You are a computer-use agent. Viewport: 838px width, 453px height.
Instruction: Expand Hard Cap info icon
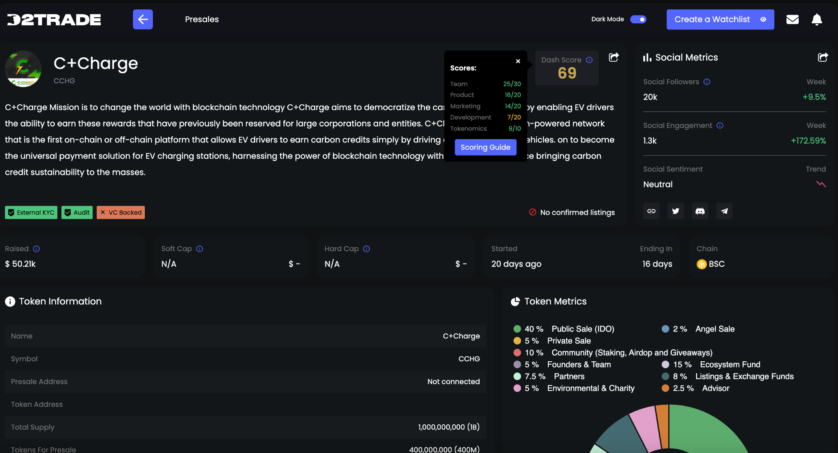tap(367, 249)
